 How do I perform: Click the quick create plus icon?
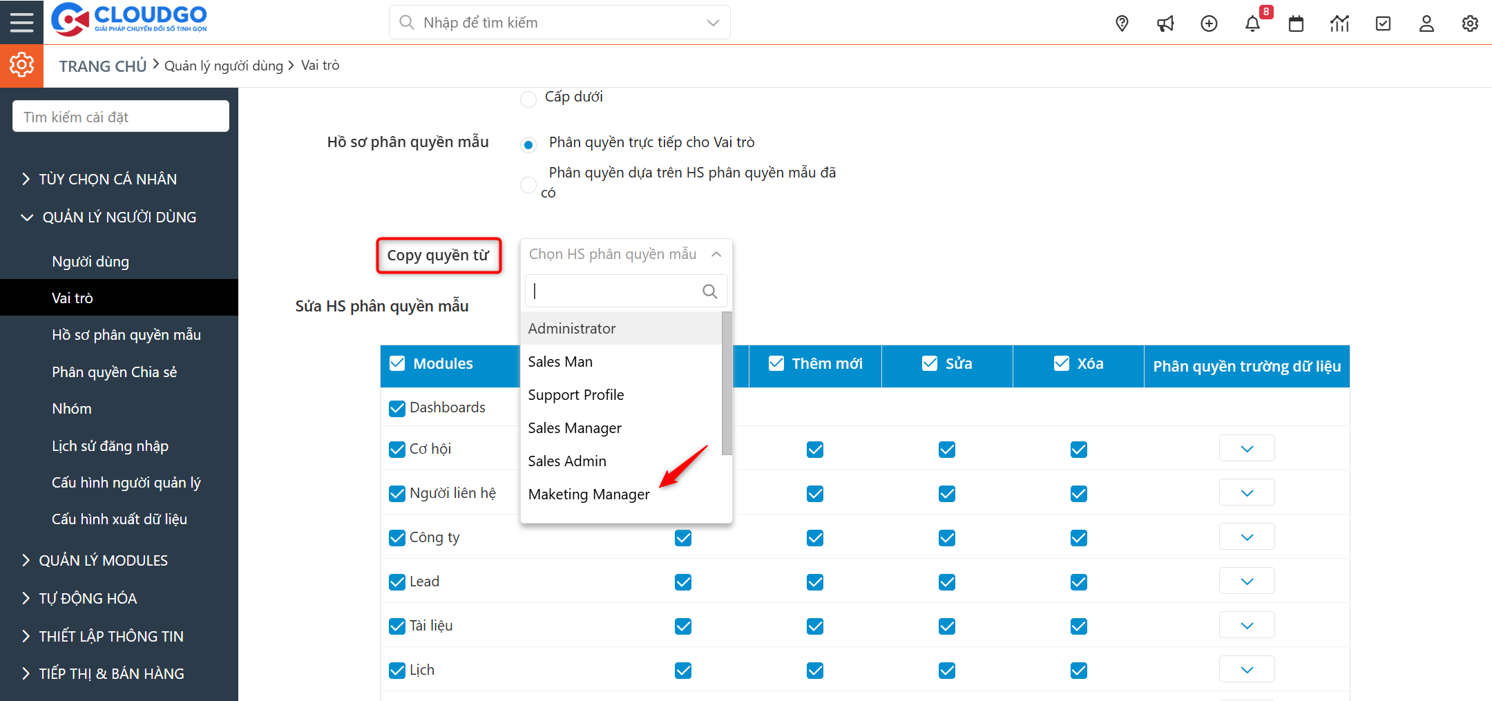1209,23
